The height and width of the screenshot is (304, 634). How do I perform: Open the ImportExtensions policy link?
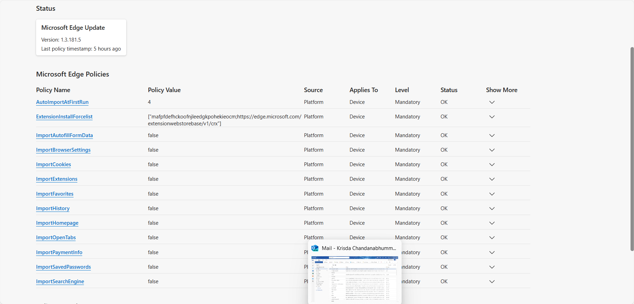tap(57, 179)
